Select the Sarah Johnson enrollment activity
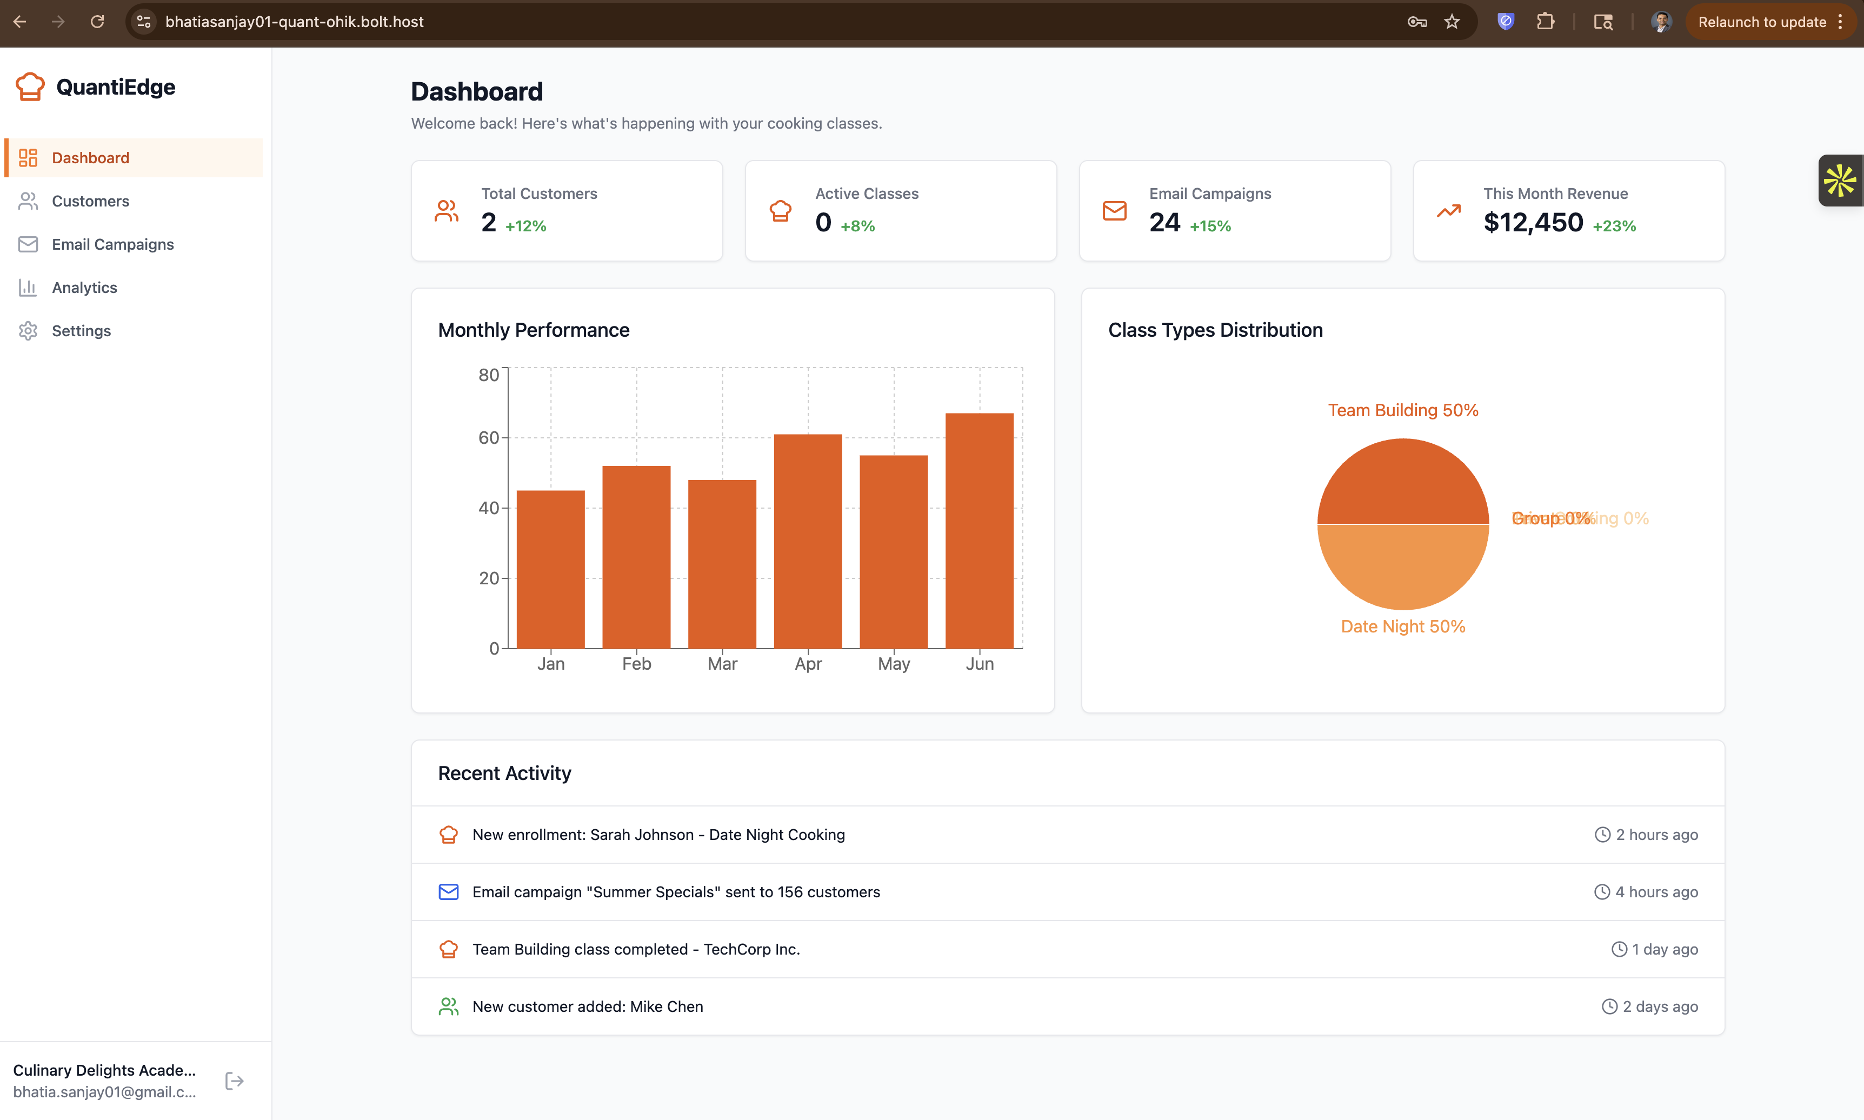This screenshot has height=1120, width=1864. click(658, 834)
